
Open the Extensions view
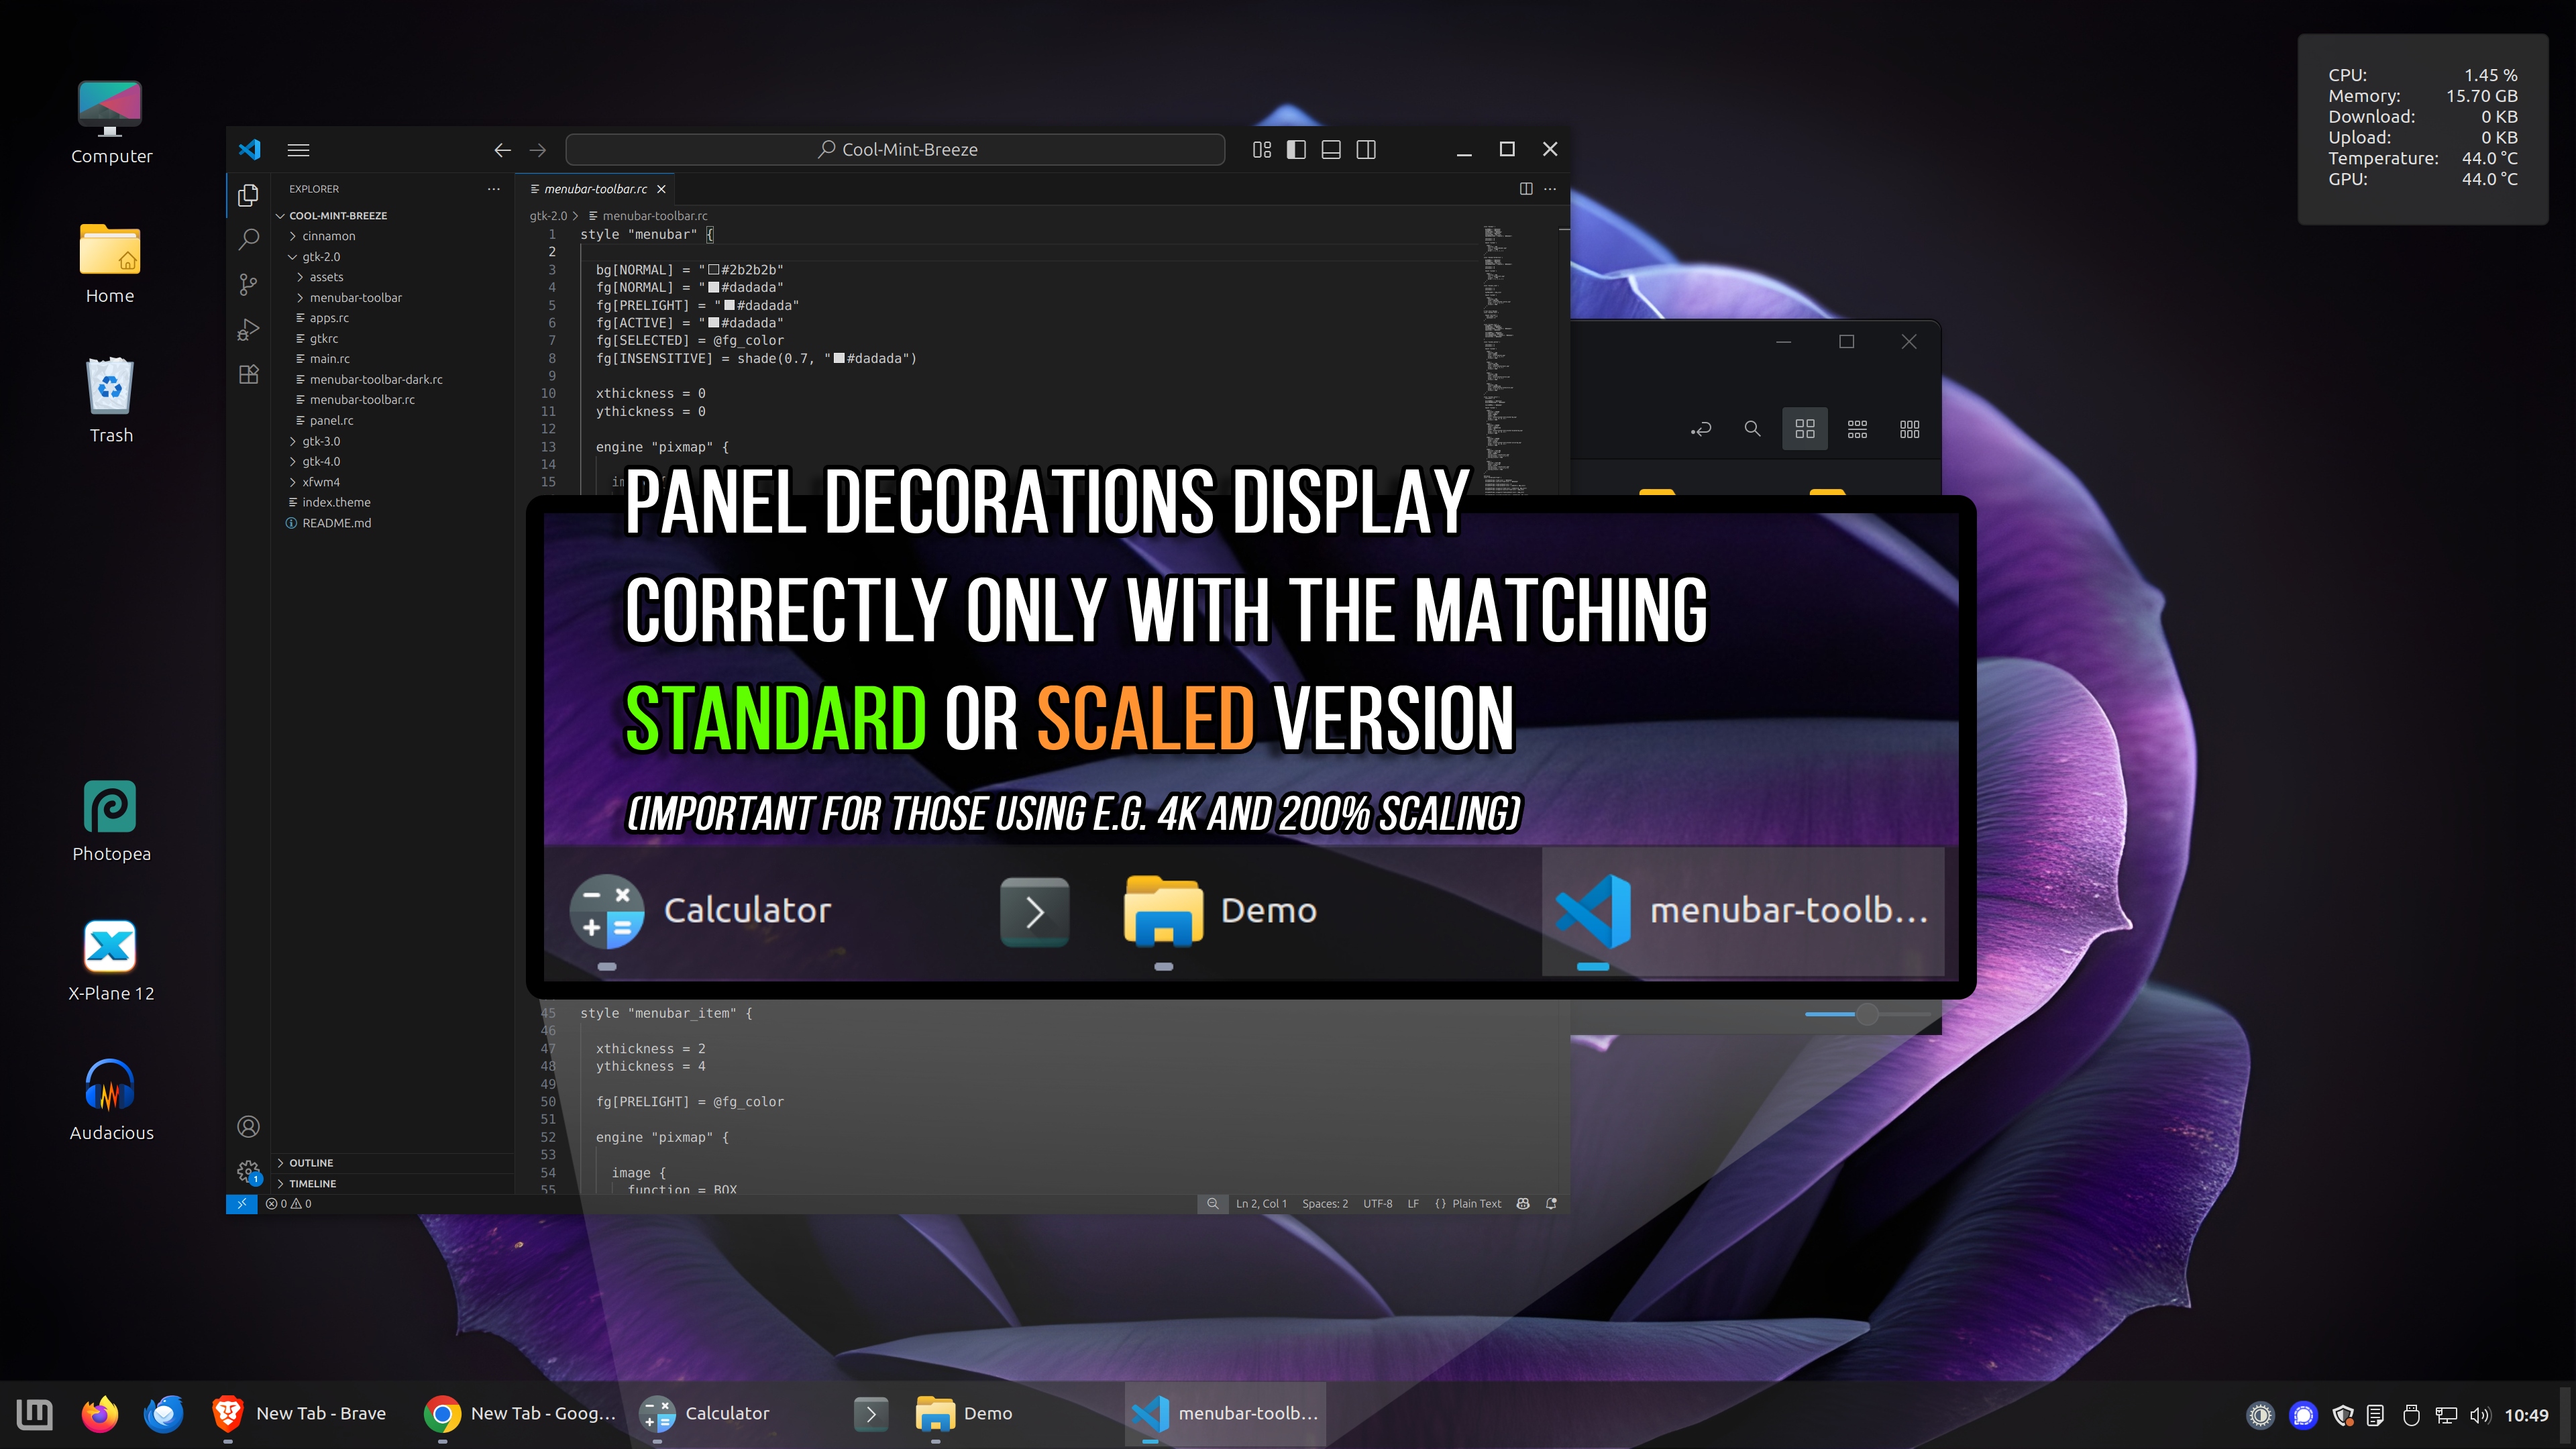point(249,374)
